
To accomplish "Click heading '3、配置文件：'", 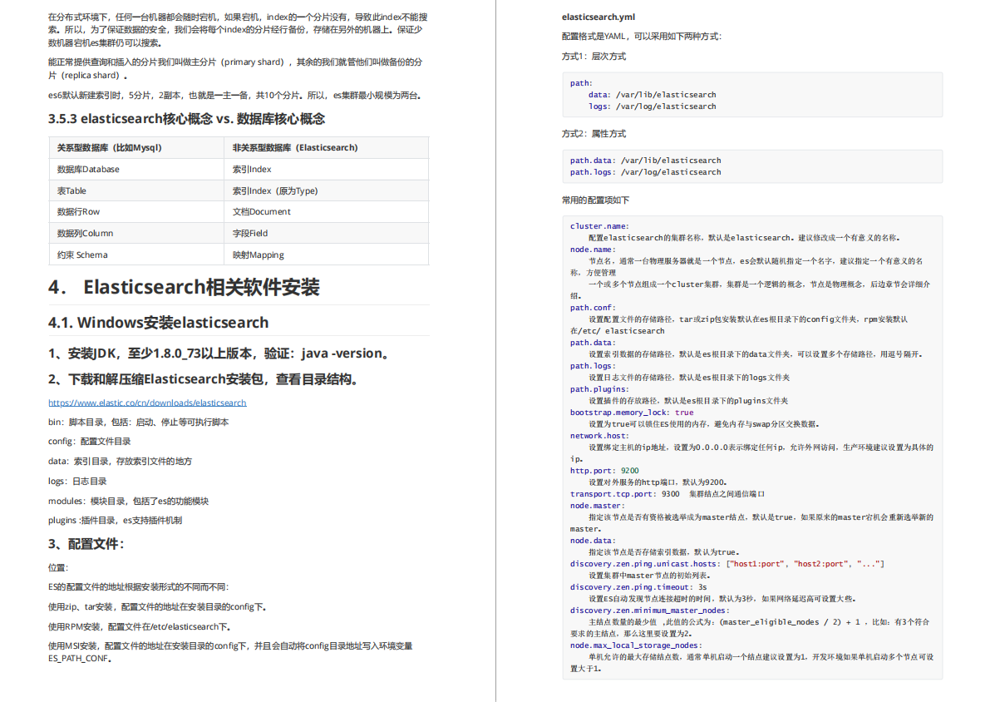I will [x=86, y=544].
